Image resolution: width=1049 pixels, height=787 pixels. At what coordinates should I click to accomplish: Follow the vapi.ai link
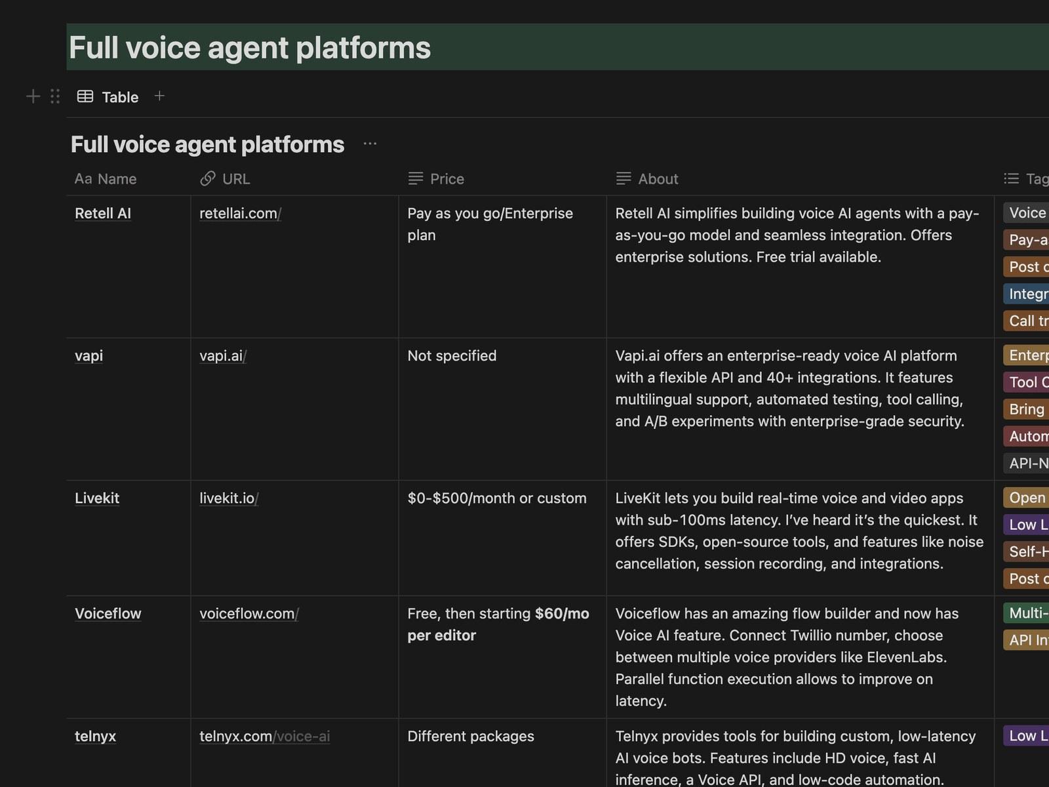(223, 355)
